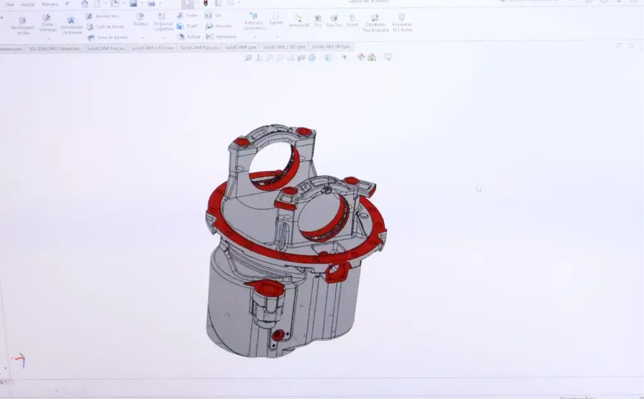Viewport: 644px width, 399px height.
Task: Expand the dropdown under Delik Sihirbazı
Action: coord(48,38)
